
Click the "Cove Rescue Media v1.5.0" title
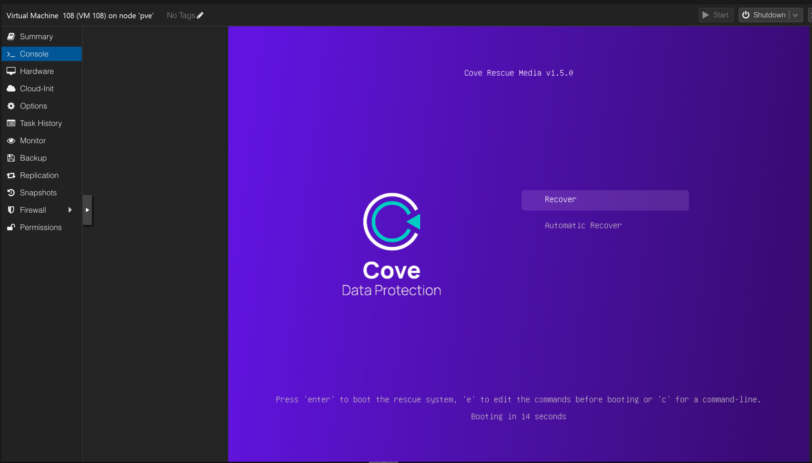pos(518,73)
